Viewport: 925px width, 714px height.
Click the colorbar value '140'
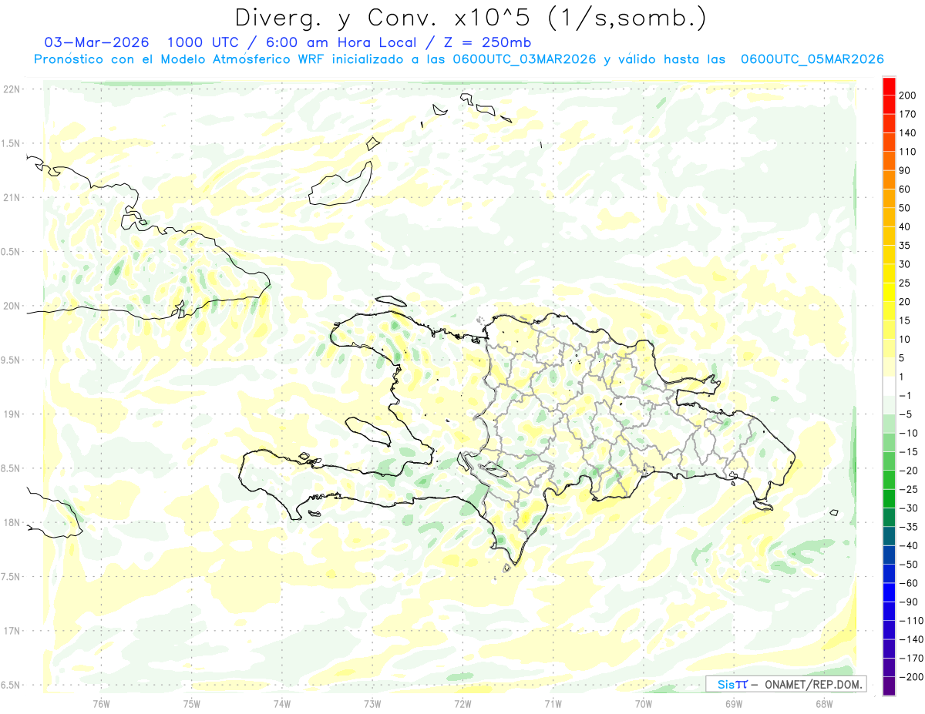pos(907,132)
